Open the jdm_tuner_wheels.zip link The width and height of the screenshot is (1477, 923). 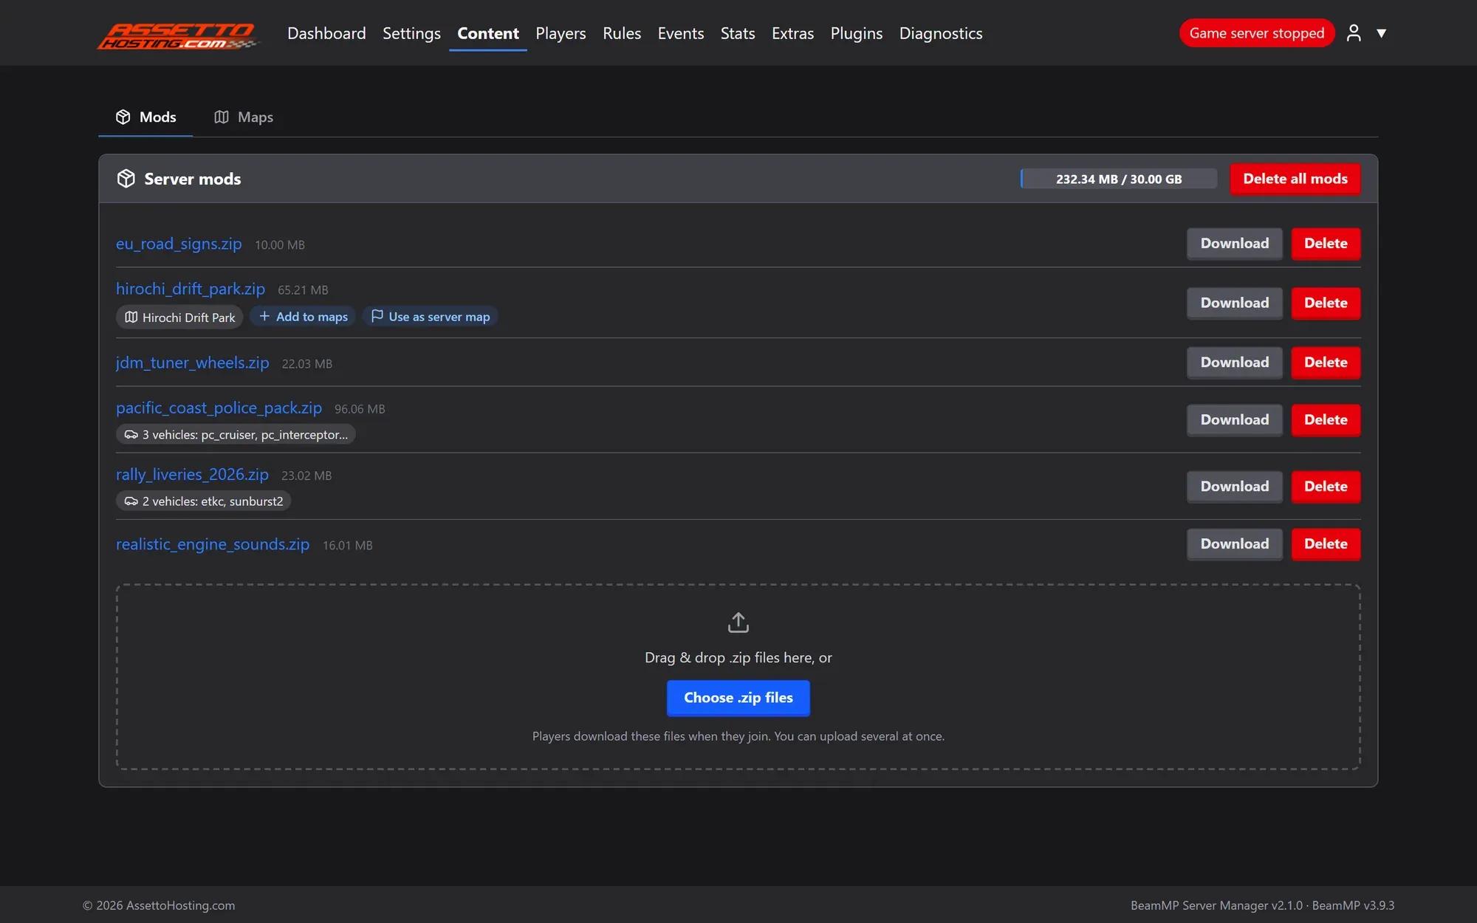tap(192, 363)
